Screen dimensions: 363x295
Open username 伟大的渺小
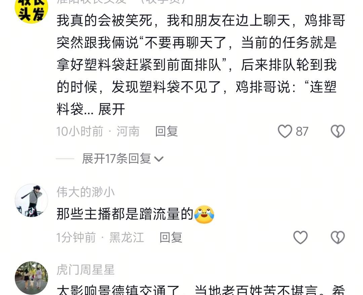(x=86, y=192)
